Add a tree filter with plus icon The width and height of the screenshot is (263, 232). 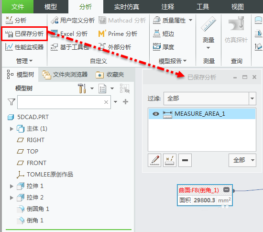coord(125,102)
